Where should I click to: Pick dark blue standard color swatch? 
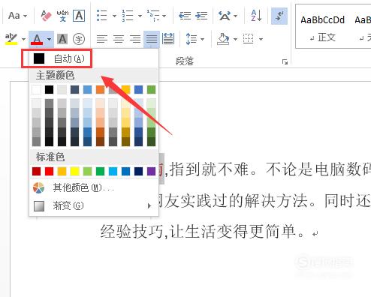[138, 172]
